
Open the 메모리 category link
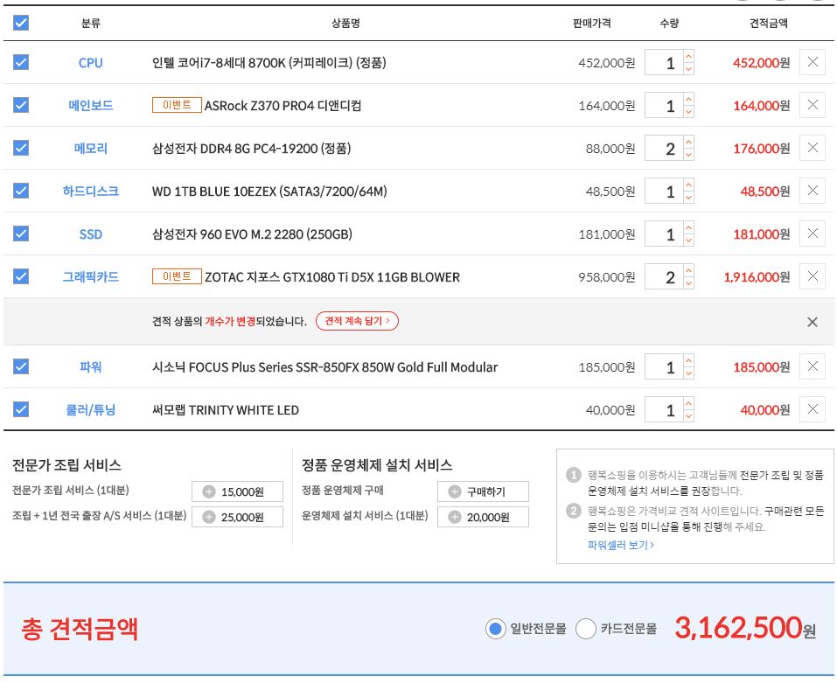tap(90, 149)
